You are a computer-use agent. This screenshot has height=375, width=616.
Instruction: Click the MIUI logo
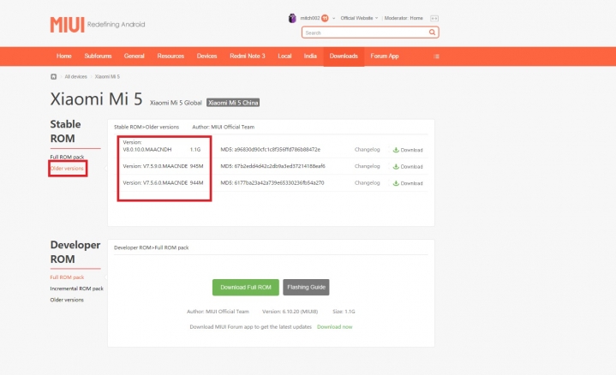[x=67, y=25]
